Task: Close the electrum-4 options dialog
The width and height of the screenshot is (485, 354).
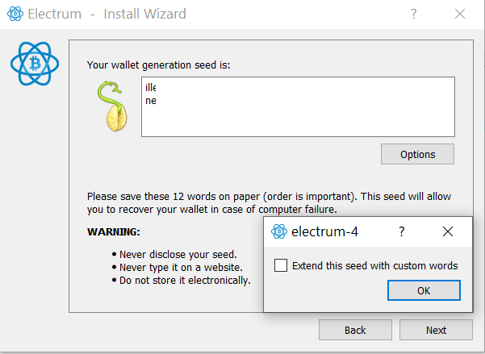Action: (448, 231)
